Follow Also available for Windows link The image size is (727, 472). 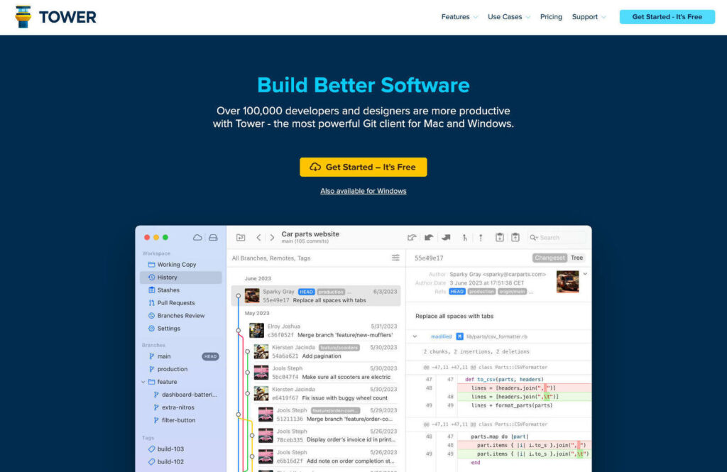point(363,191)
